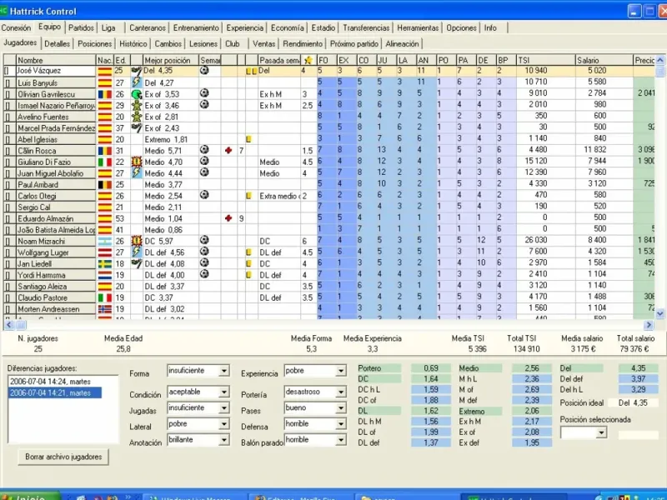Tick the checkbox for Paul Arribard
667x500 pixels.
click(7, 184)
